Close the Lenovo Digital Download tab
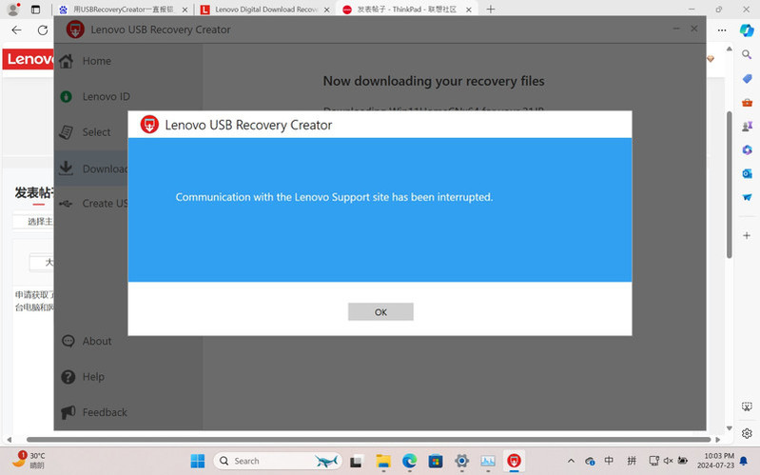 point(326,10)
